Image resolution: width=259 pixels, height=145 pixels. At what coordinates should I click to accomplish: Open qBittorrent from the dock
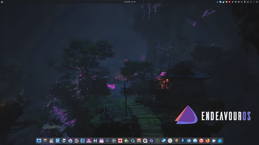pyautogui.click(x=189, y=141)
